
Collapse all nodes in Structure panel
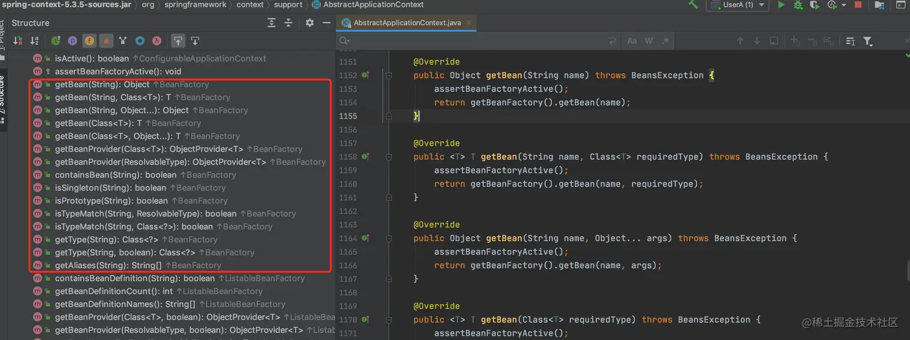288,23
